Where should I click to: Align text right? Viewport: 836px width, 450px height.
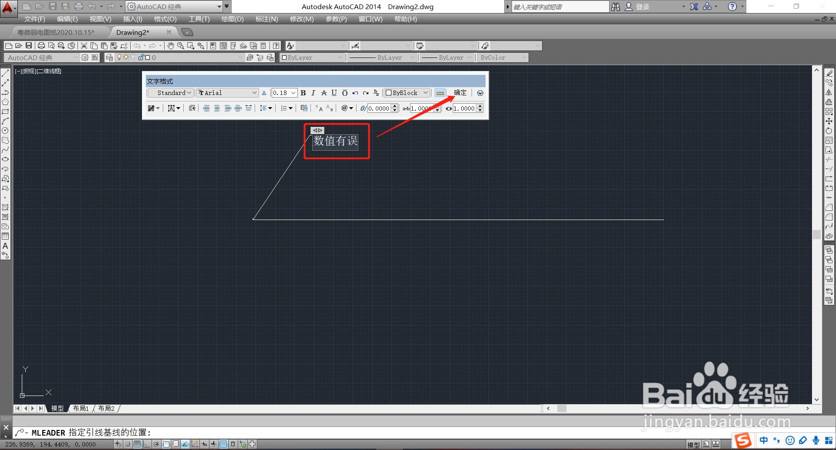coord(227,108)
